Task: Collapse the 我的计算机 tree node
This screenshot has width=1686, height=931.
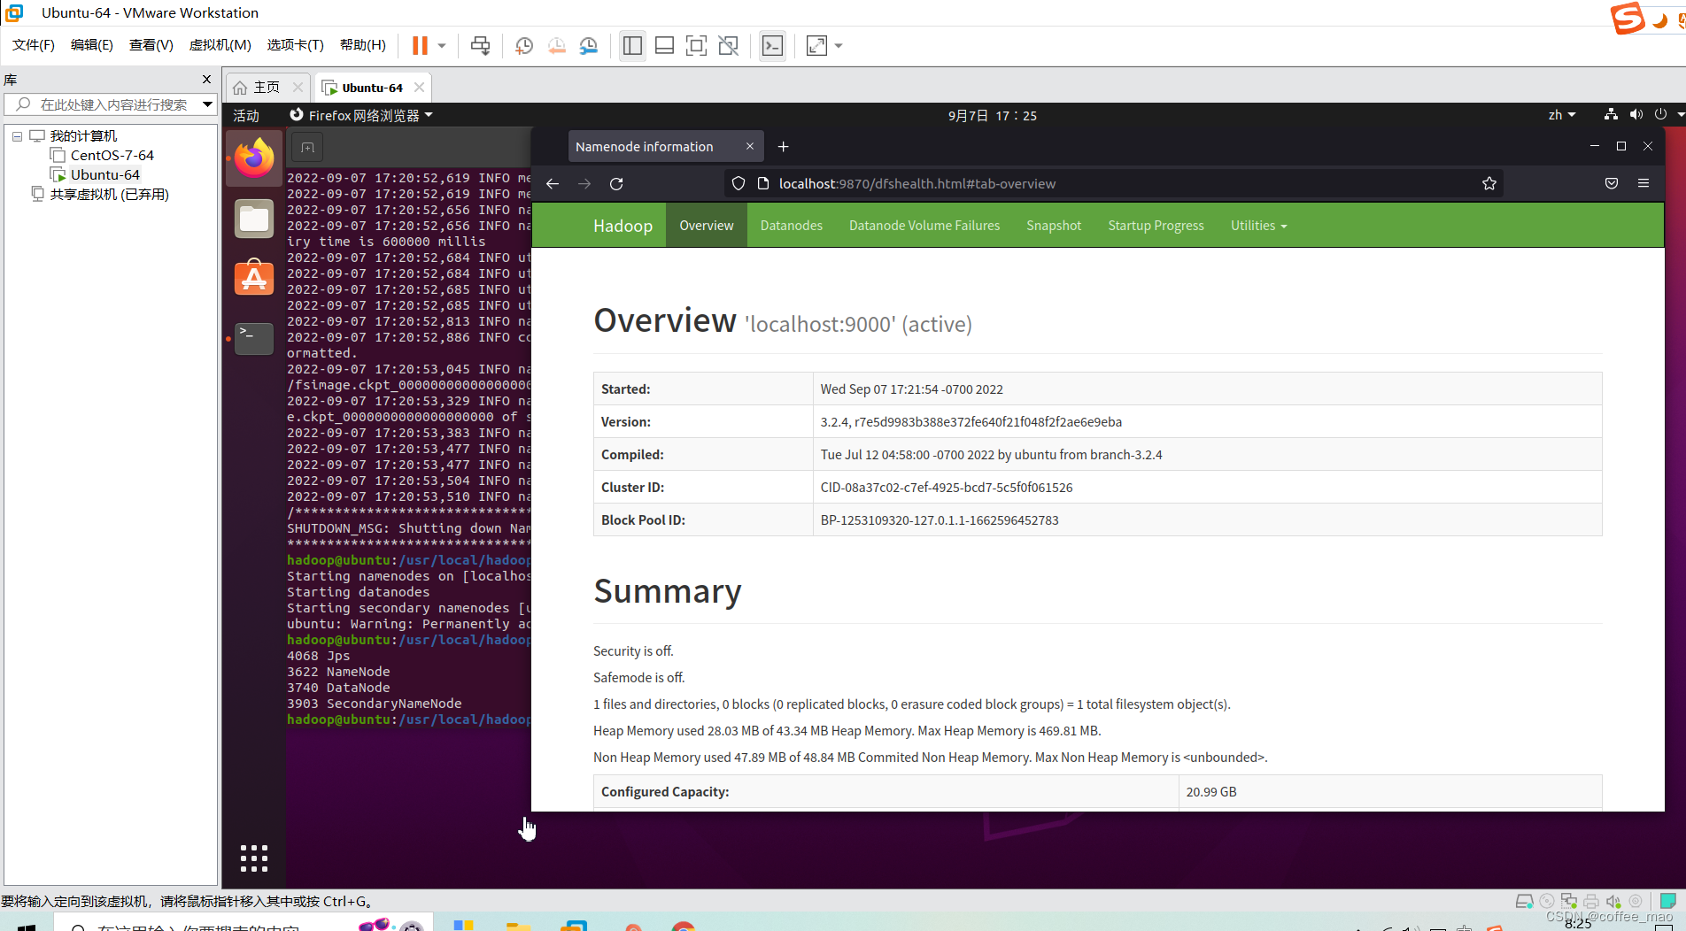Action: (17, 136)
